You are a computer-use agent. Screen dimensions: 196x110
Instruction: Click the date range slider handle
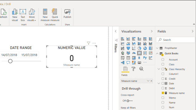coord(10,61)
